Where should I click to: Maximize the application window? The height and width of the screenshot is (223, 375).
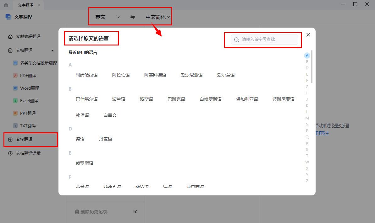[355, 4]
